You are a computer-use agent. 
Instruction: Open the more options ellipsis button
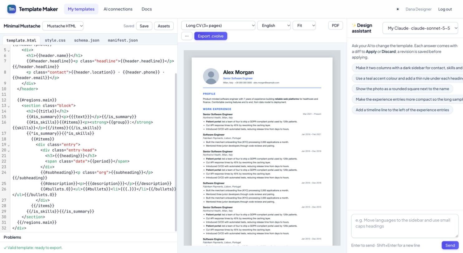point(187,36)
